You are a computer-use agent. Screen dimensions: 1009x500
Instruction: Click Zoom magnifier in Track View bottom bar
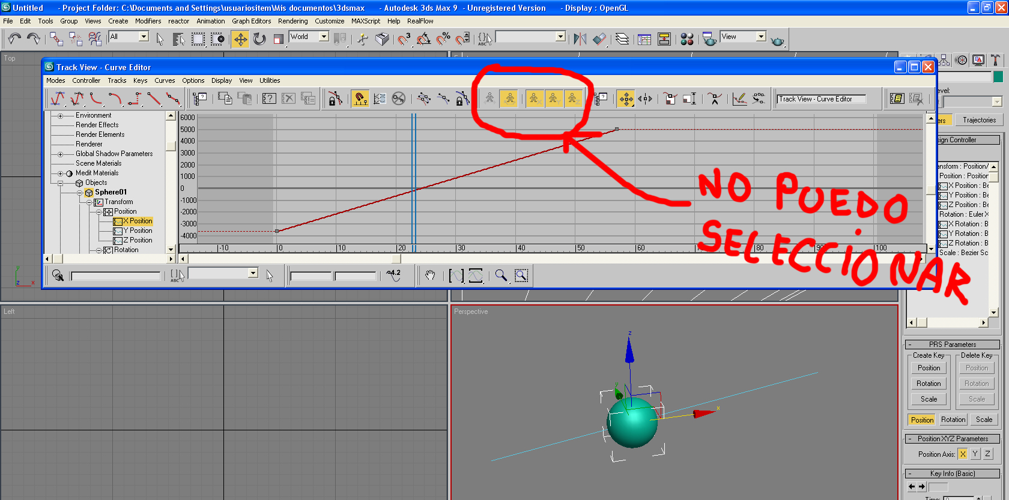(x=500, y=276)
